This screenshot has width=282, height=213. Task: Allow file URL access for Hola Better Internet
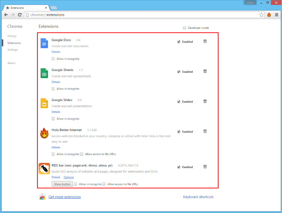81,154
